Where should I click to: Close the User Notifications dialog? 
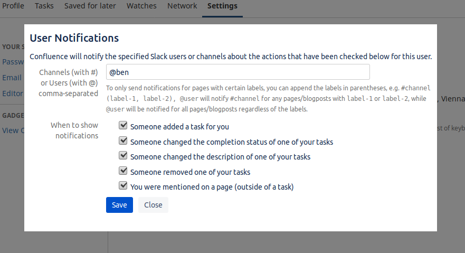[x=153, y=205]
